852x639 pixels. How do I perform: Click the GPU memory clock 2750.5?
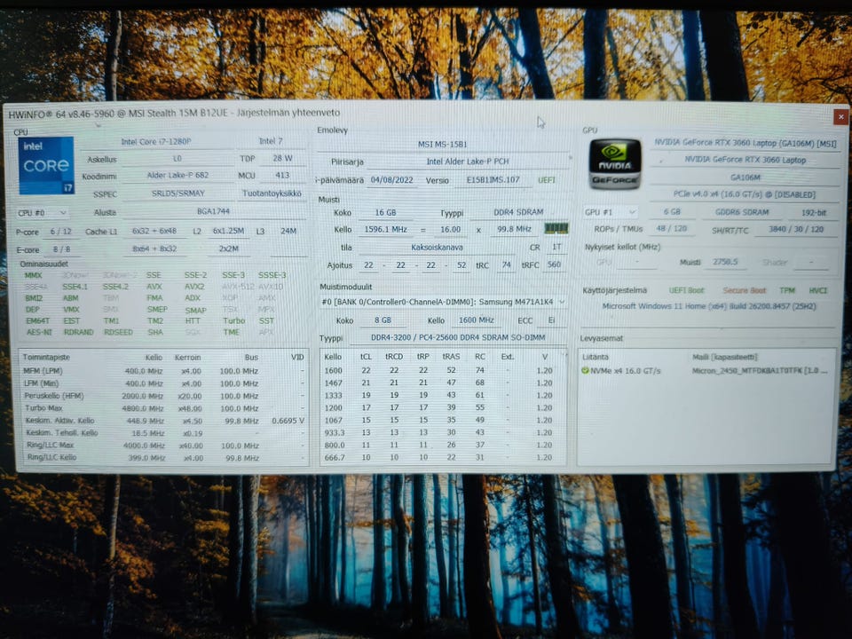725,262
